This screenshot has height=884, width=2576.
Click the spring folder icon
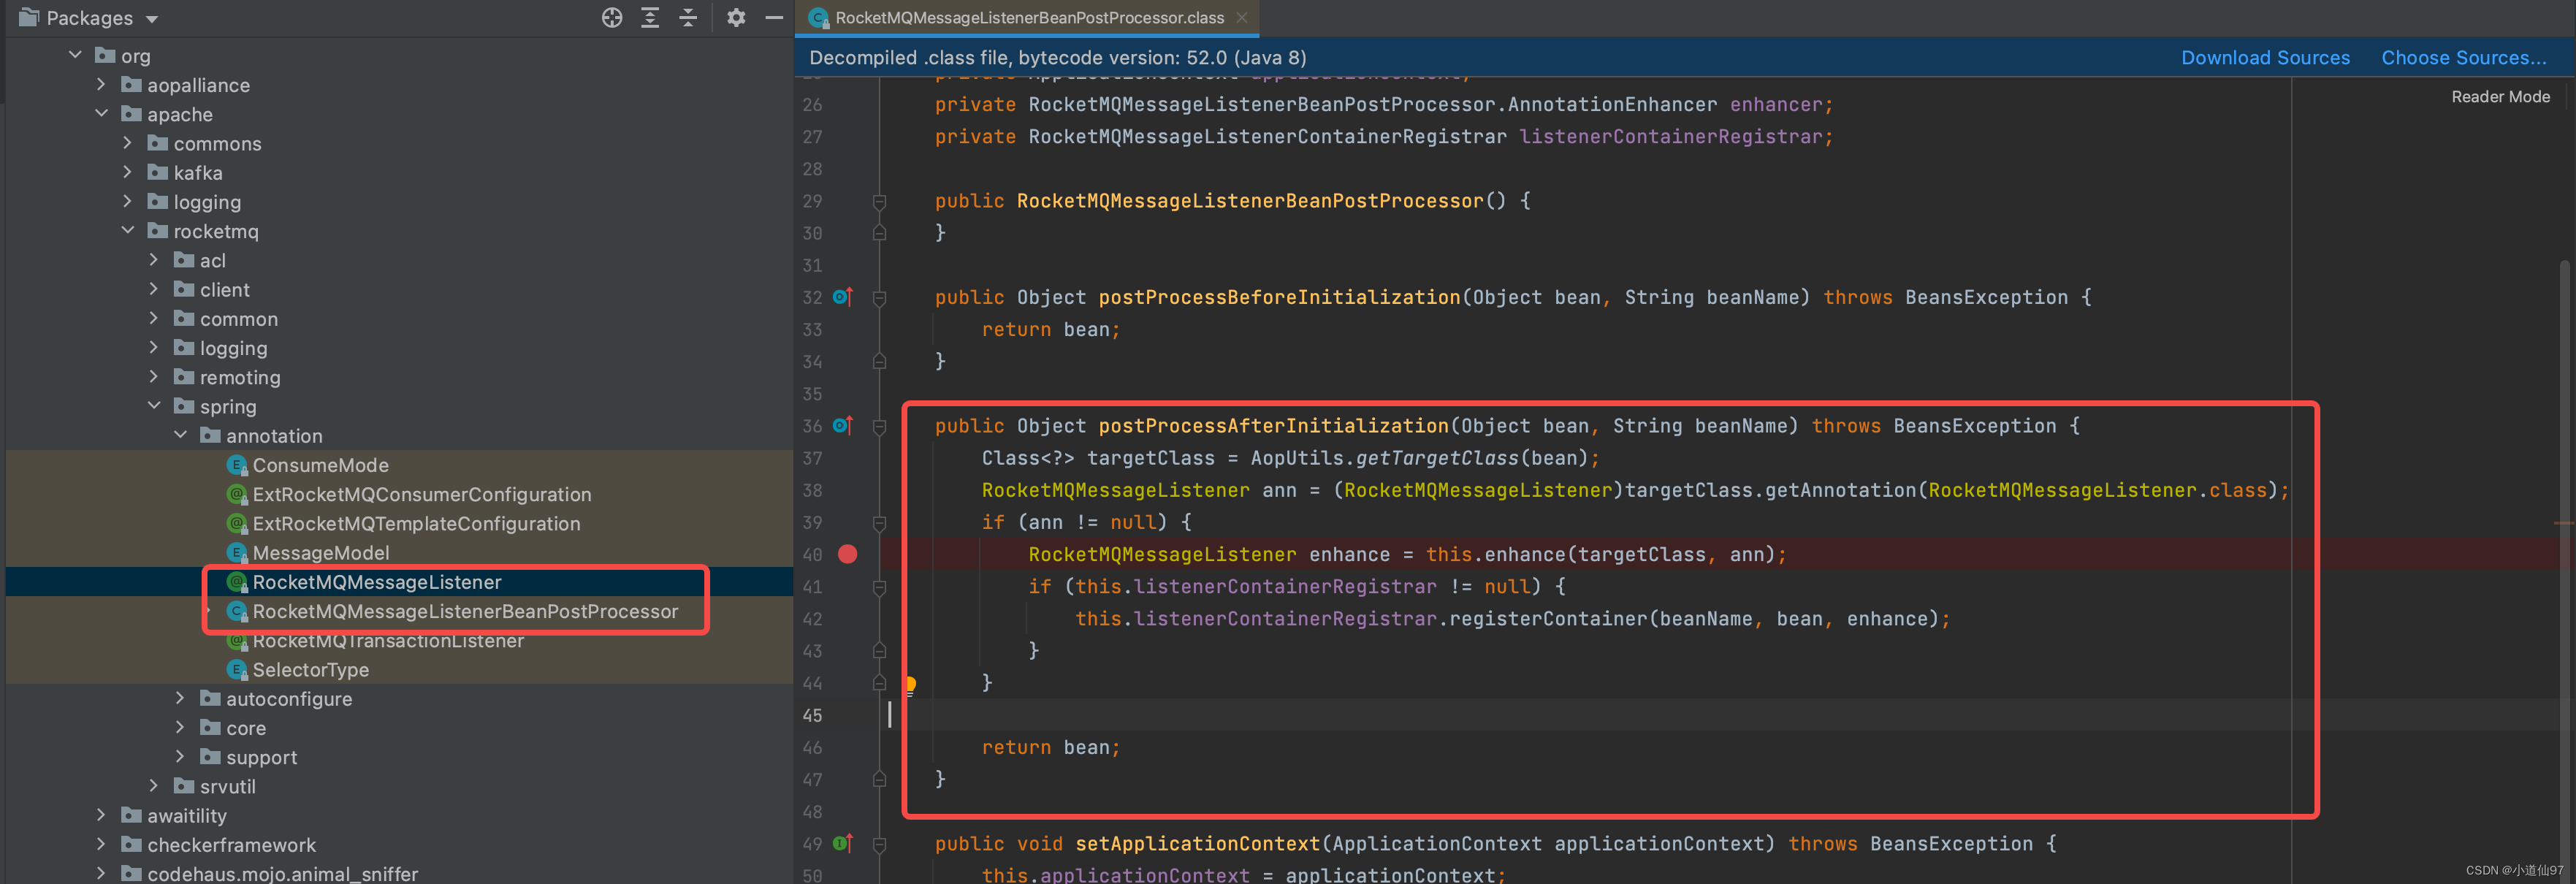[184, 405]
